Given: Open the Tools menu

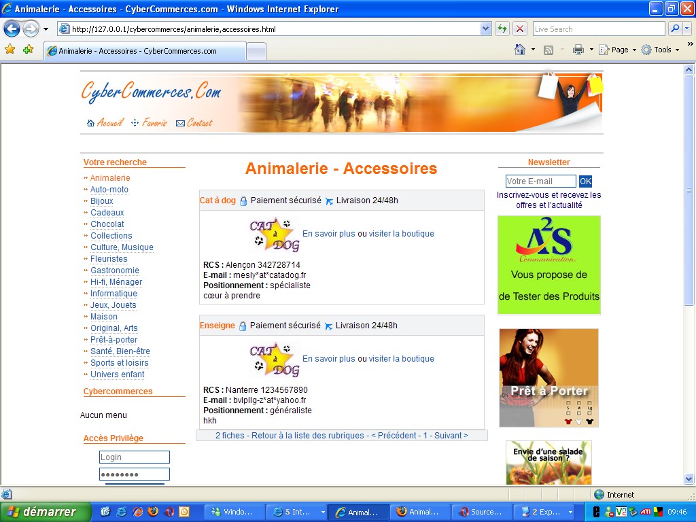Looking at the screenshot, I should (x=660, y=50).
